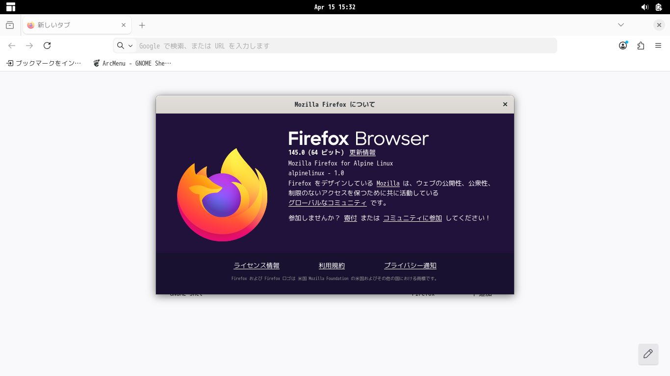Select the 新しいタブ tab
This screenshot has width=670, height=376.
(x=77, y=25)
